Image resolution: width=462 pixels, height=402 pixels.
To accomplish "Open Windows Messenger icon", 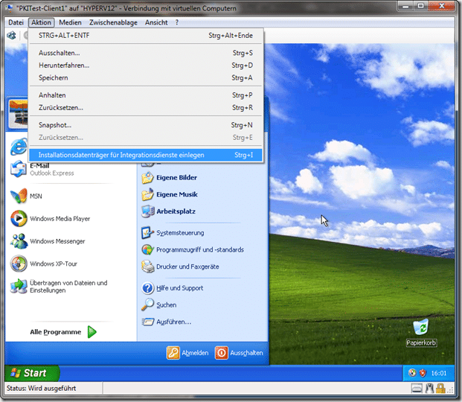I will coord(19,241).
